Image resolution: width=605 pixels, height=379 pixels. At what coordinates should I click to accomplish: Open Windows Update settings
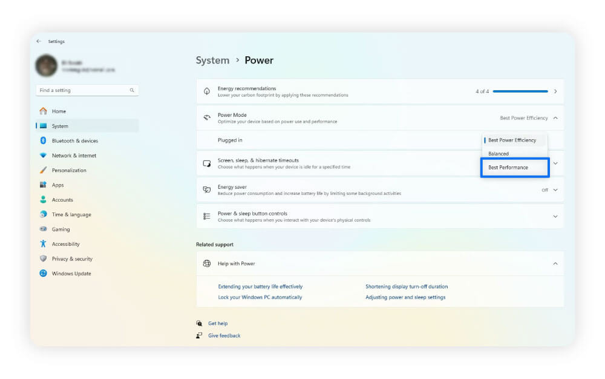pyautogui.click(x=87, y=273)
